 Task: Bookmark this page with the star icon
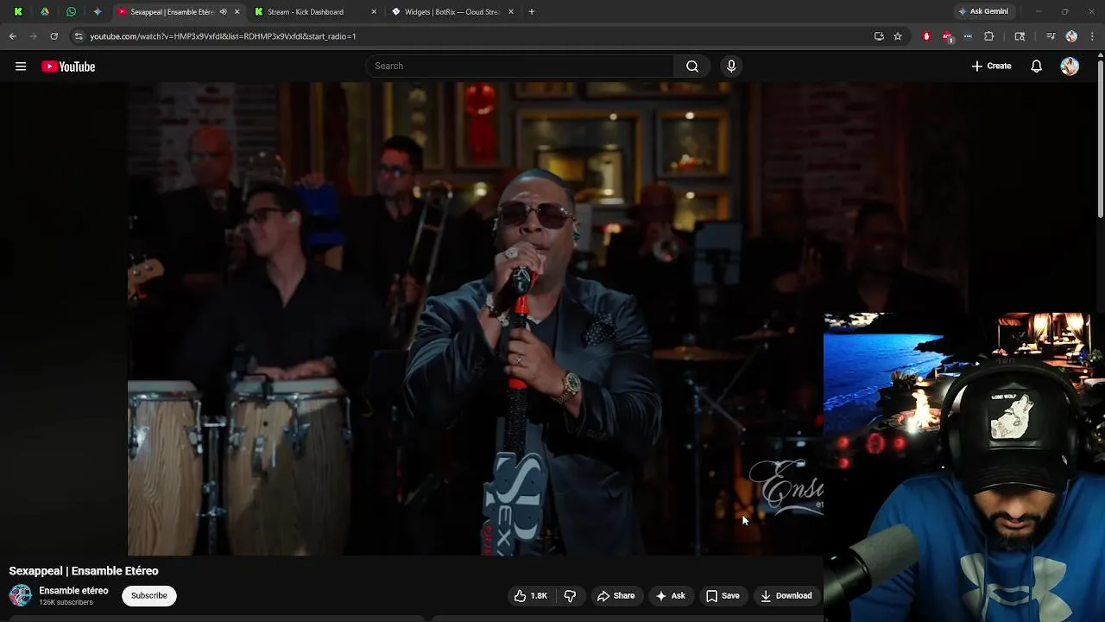tap(898, 36)
